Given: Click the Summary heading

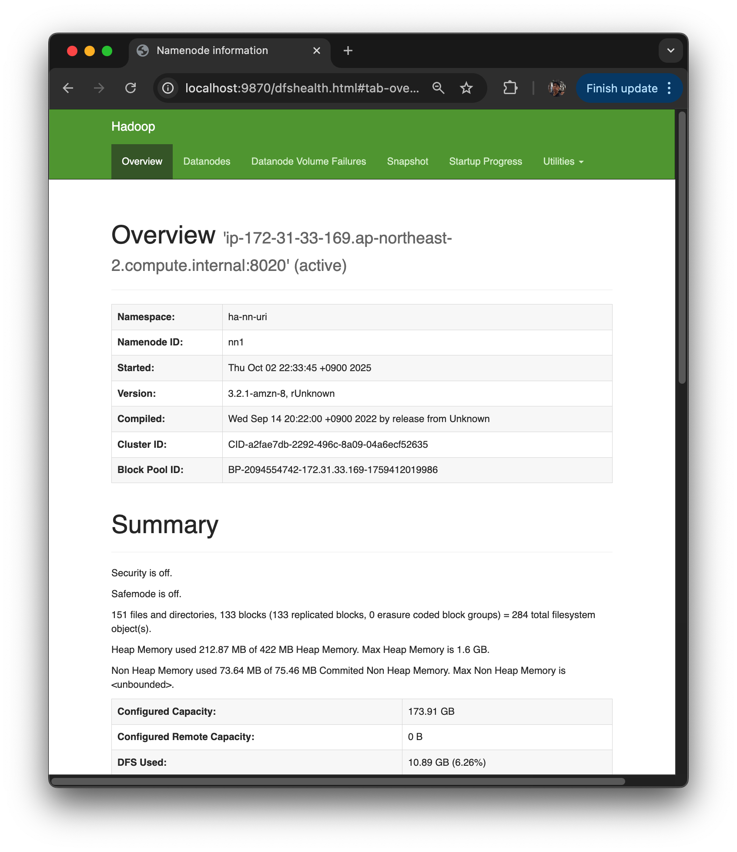Looking at the screenshot, I should point(165,525).
